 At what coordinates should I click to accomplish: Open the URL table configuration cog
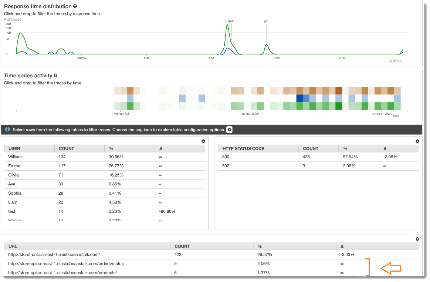tap(417, 239)
